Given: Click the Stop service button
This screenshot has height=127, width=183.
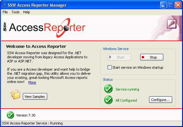Looking at the screenshot, I should point(152,57).
